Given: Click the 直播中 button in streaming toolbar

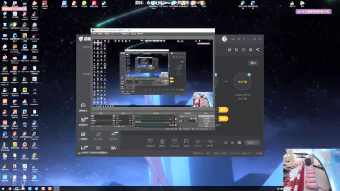Looking at the screenshot, I should click(x=252, y=143).
